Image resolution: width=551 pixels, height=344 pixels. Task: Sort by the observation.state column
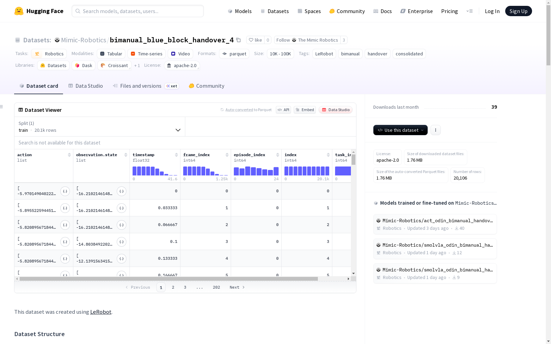coord(126,155)
